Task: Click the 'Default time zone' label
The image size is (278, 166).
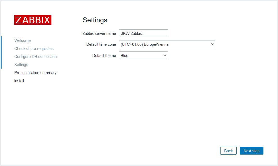Action: [x=101, y=44]
